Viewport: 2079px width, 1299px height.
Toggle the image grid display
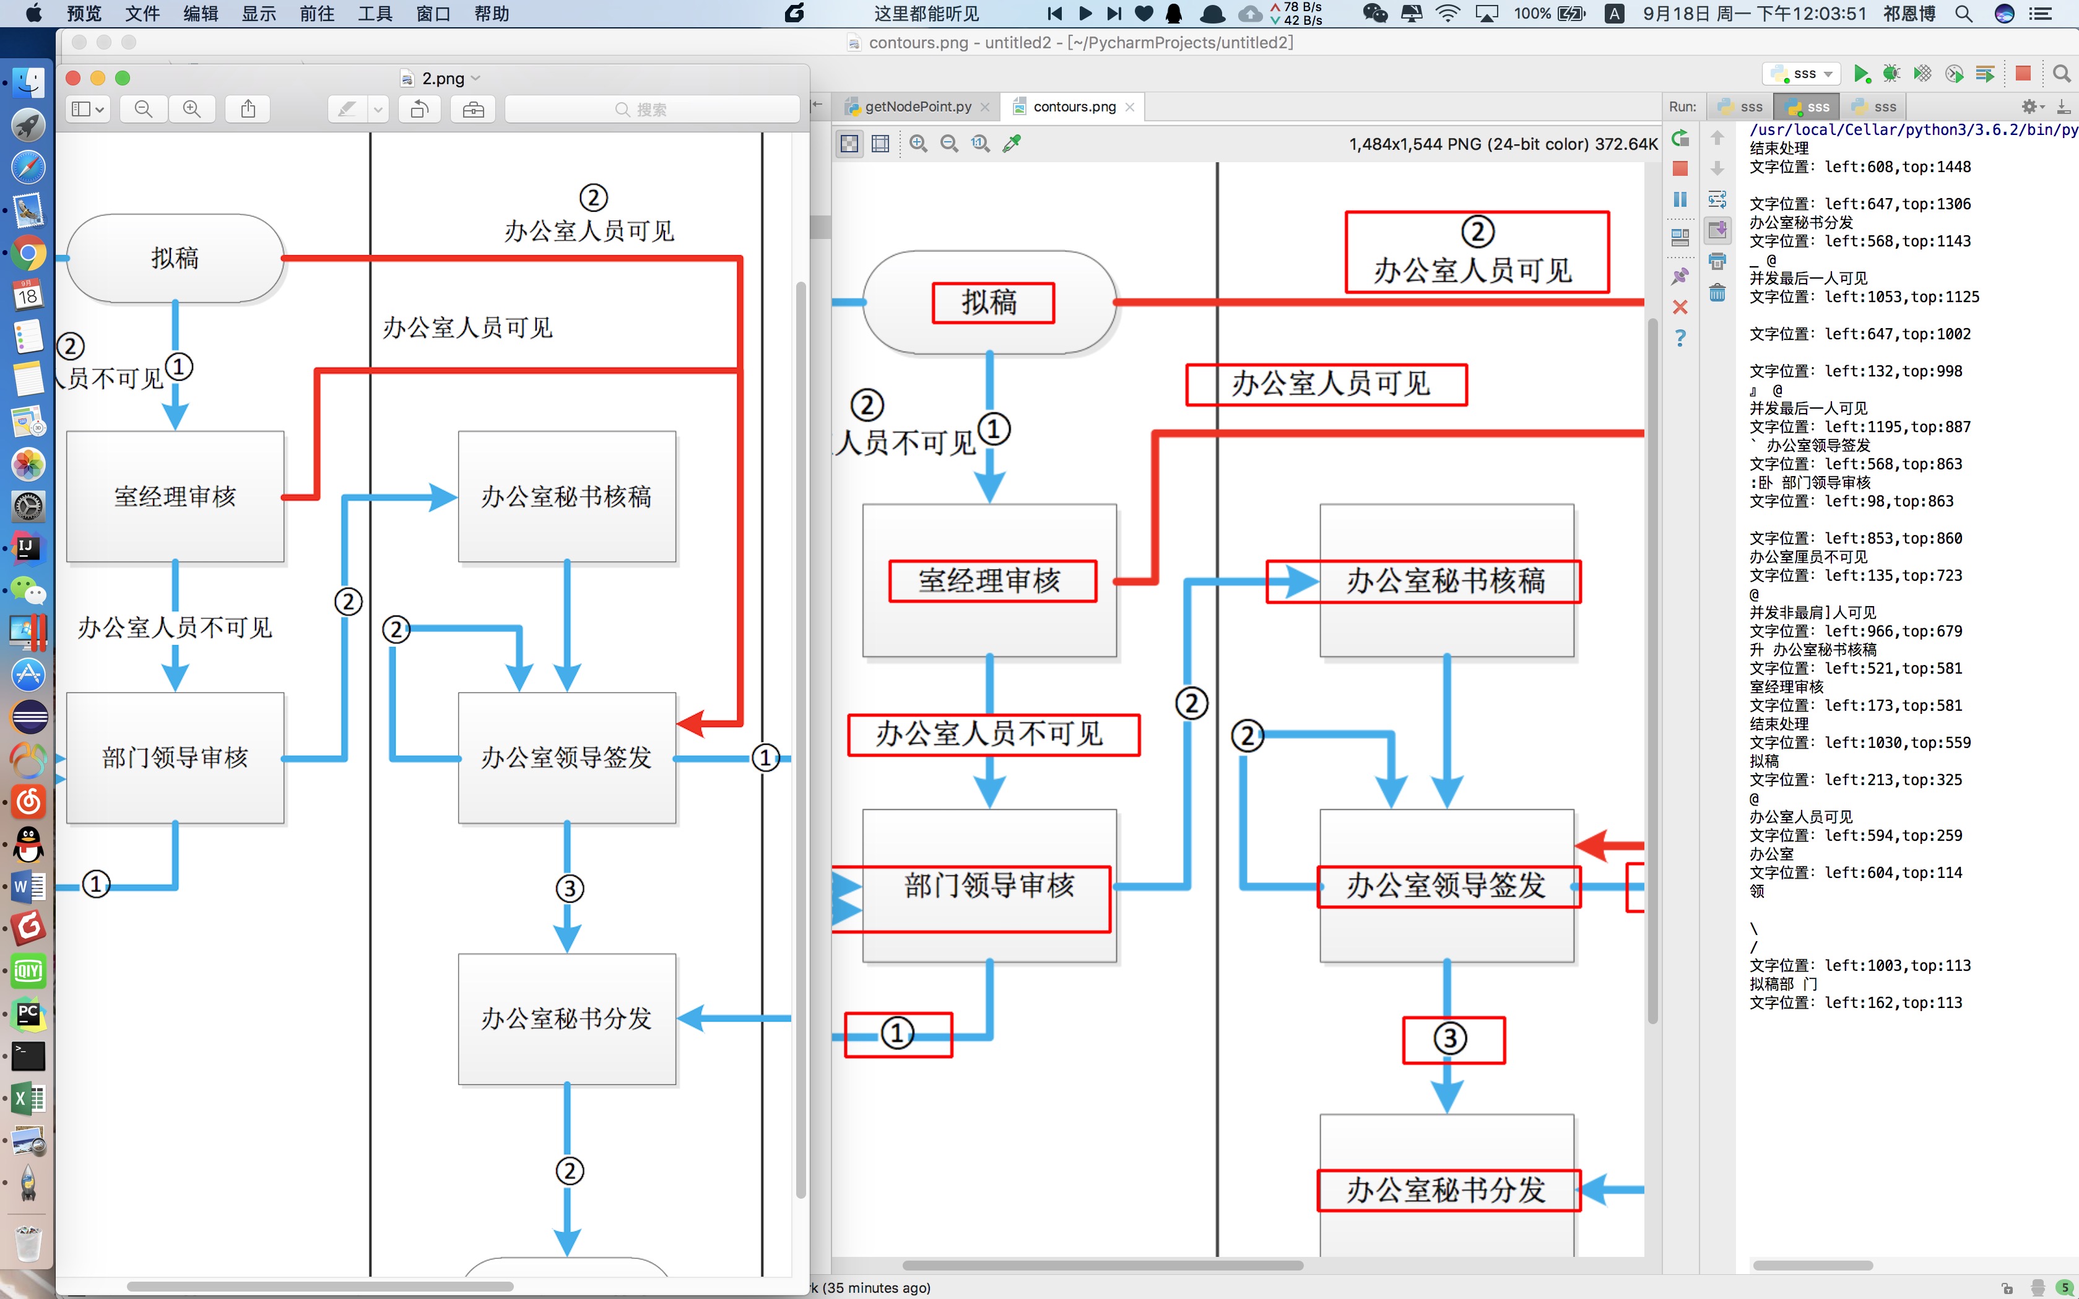click(880, 144)
